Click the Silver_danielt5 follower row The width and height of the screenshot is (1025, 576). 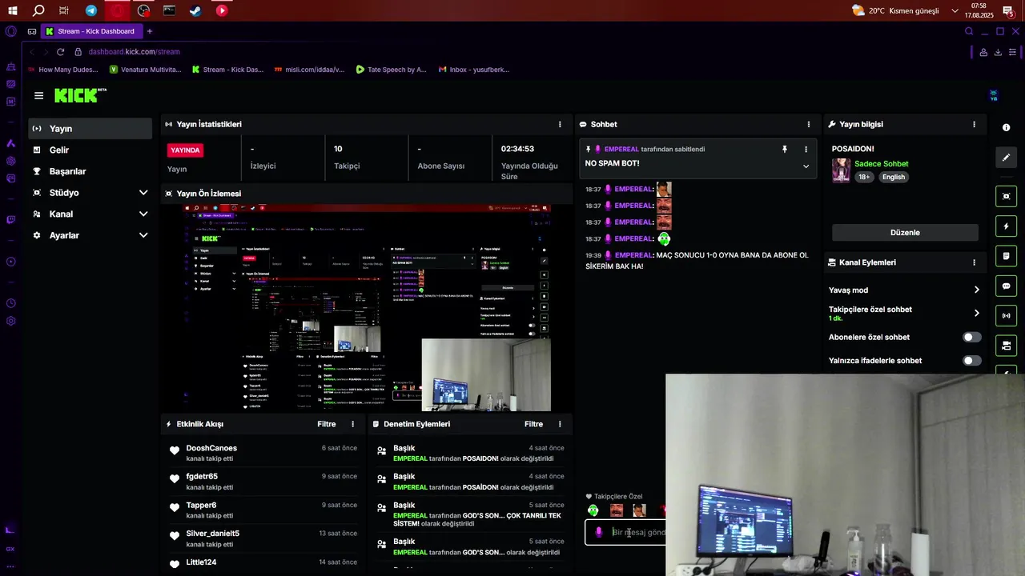click(262, 538)
